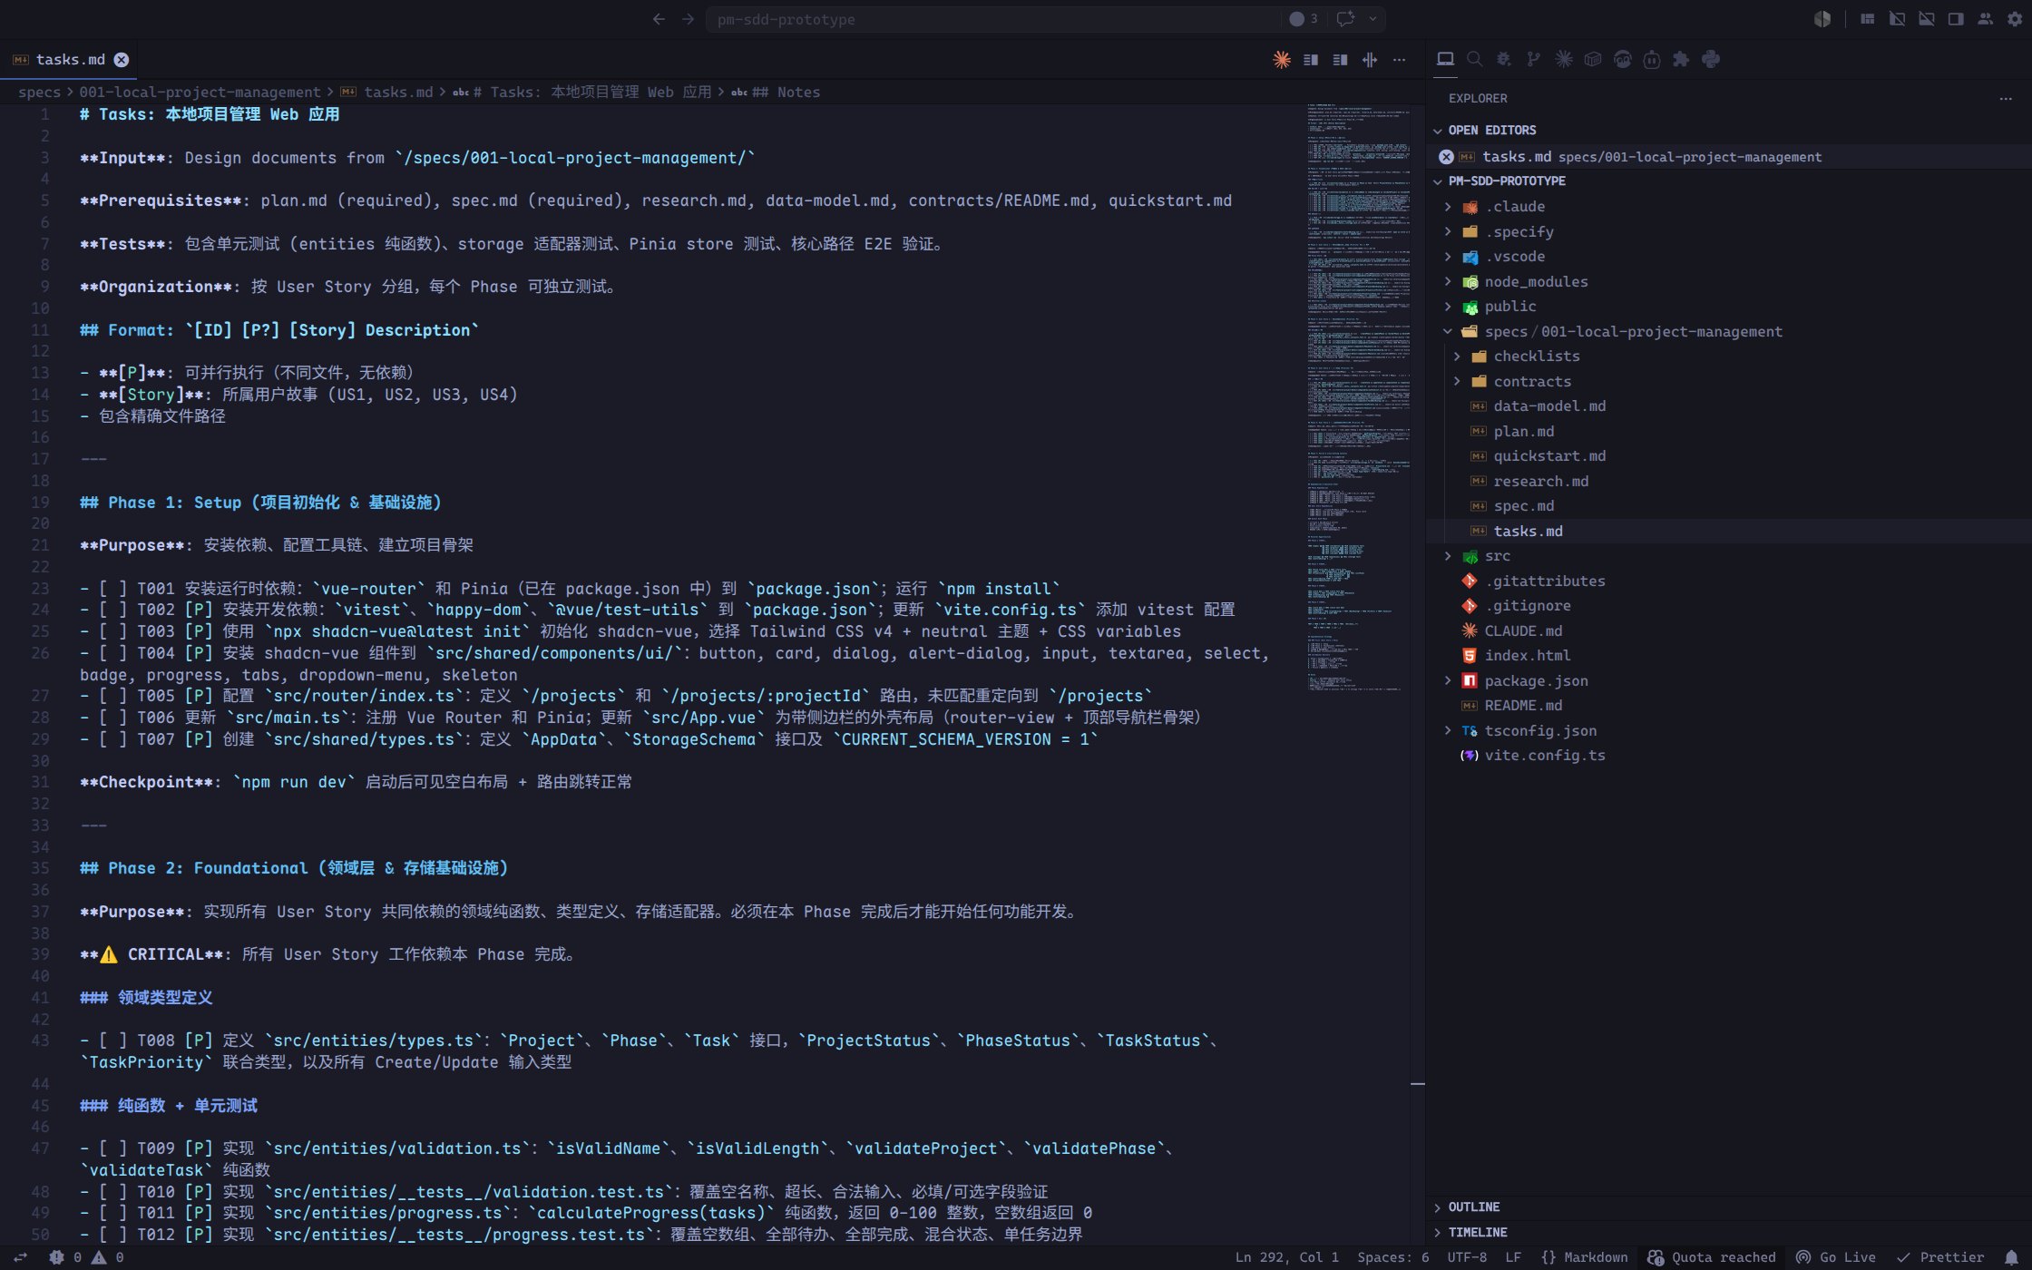Viewport: 2032px width, 1270px height.
Task: Click the pm-sdd-prototype command center search box
Action: point(993,19)
